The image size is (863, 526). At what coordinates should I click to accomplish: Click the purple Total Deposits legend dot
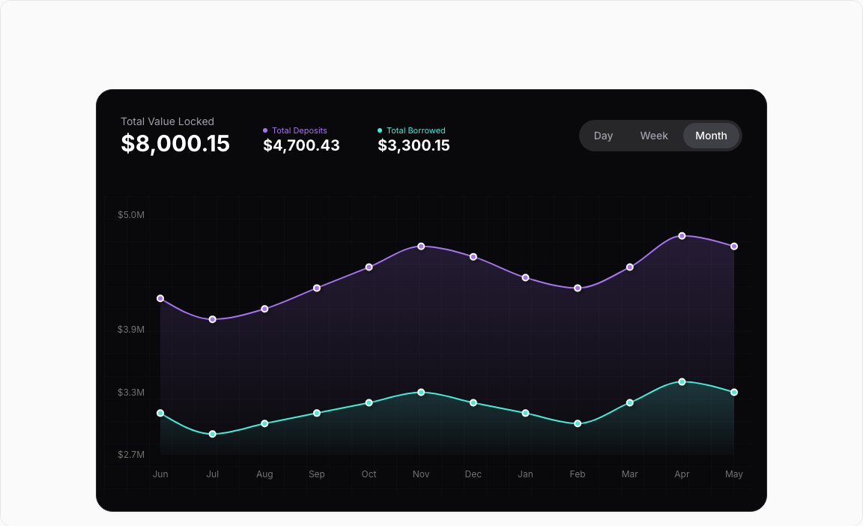tap(265, 130)
